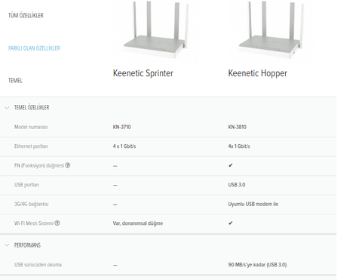This screenshot has width=362, height=280.
Task: Collapse the TEMEL ÖZELLİKLER section chevron
Action: click(x=7, y=108)
